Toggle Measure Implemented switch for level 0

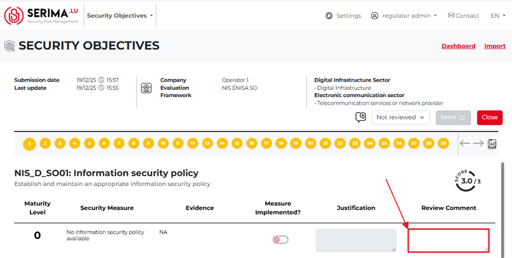280,239
